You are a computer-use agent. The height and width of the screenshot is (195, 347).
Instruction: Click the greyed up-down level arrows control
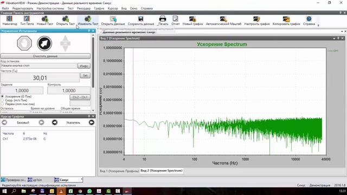point(65,43)
